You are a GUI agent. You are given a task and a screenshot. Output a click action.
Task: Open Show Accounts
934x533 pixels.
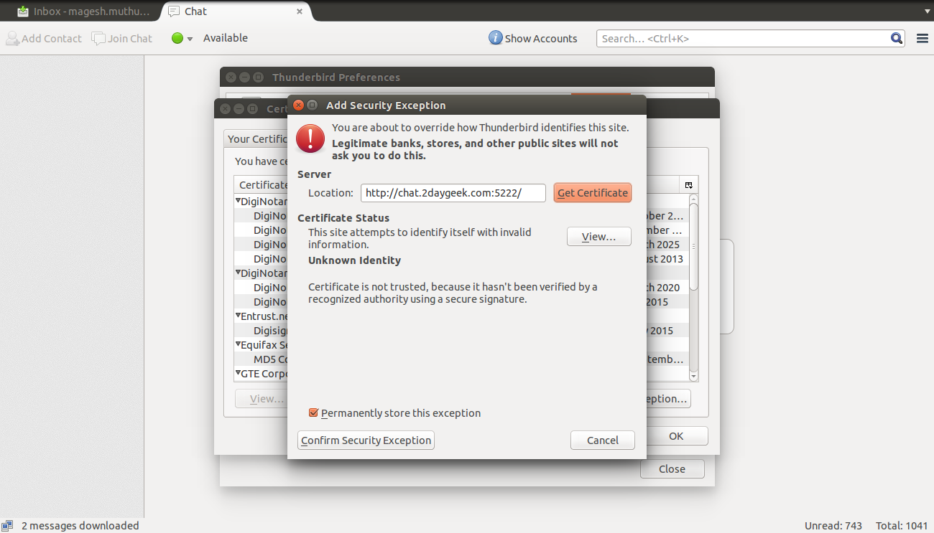point(533,39)
